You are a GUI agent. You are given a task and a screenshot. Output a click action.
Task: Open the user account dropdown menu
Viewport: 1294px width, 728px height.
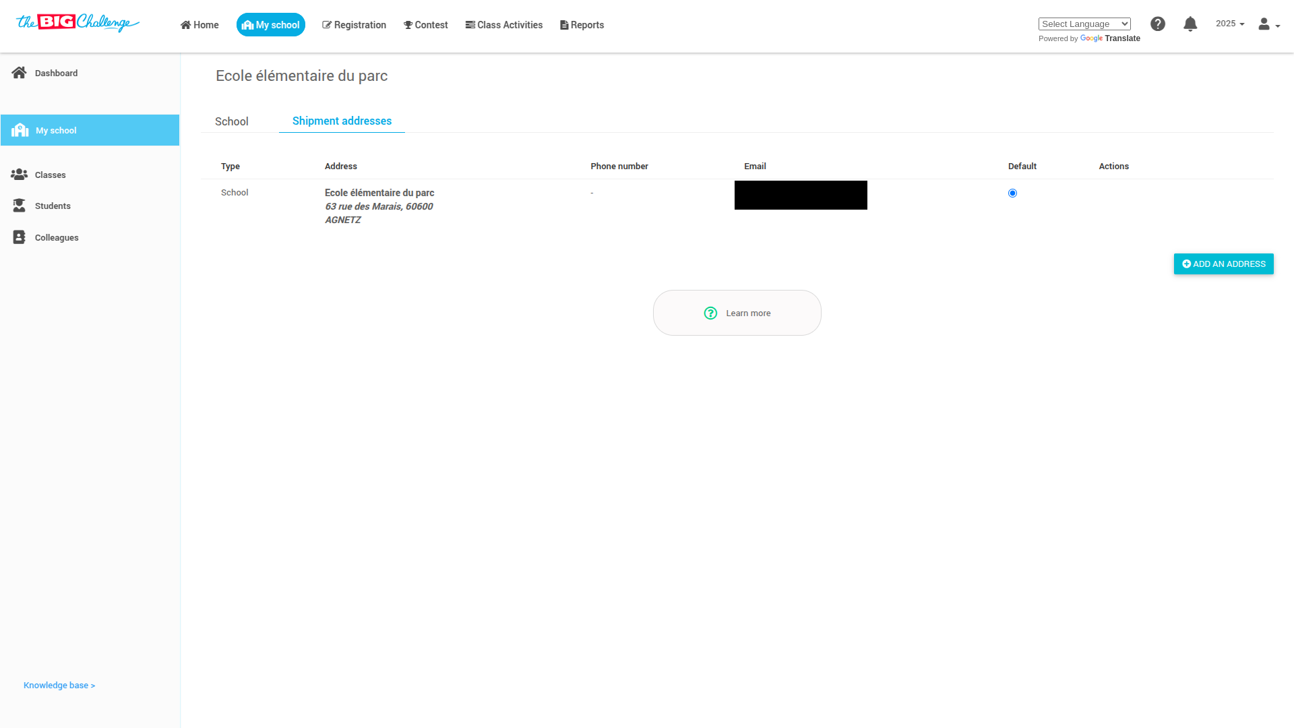coord(1268,25)
